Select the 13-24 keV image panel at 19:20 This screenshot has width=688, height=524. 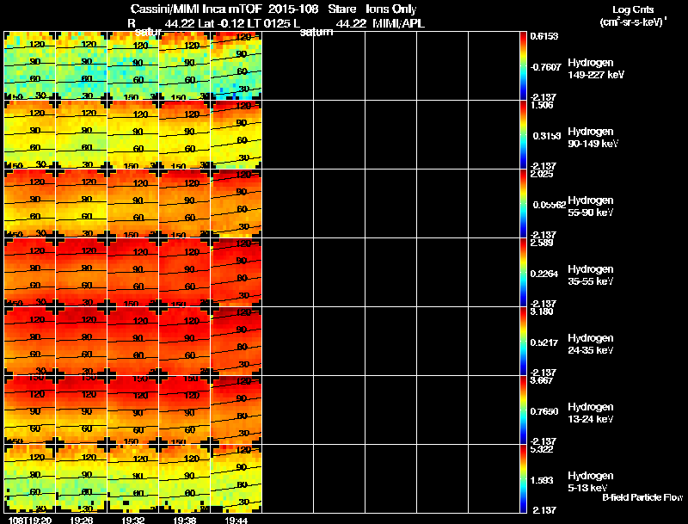tap(29, 410)
